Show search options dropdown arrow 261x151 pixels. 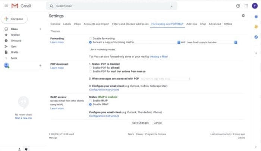coord(172,6)
